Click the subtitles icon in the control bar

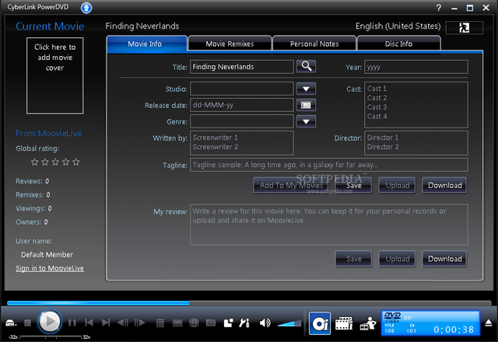coord(177,323)
